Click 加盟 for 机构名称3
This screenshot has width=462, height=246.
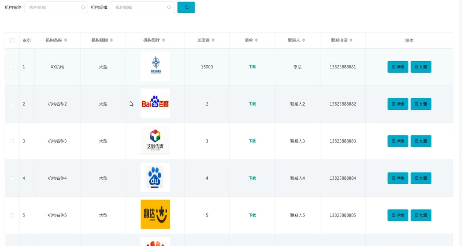(x=421, y=141)
